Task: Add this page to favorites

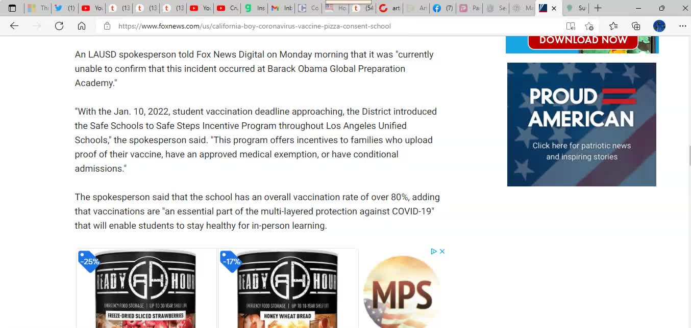Action: click(589, 26)
